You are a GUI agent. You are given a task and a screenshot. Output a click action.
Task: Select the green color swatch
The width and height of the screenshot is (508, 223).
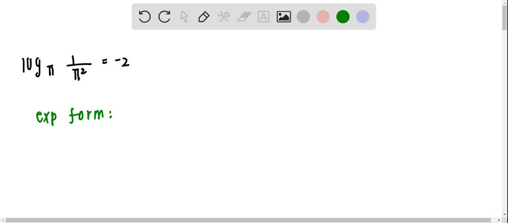pos(343,16)
